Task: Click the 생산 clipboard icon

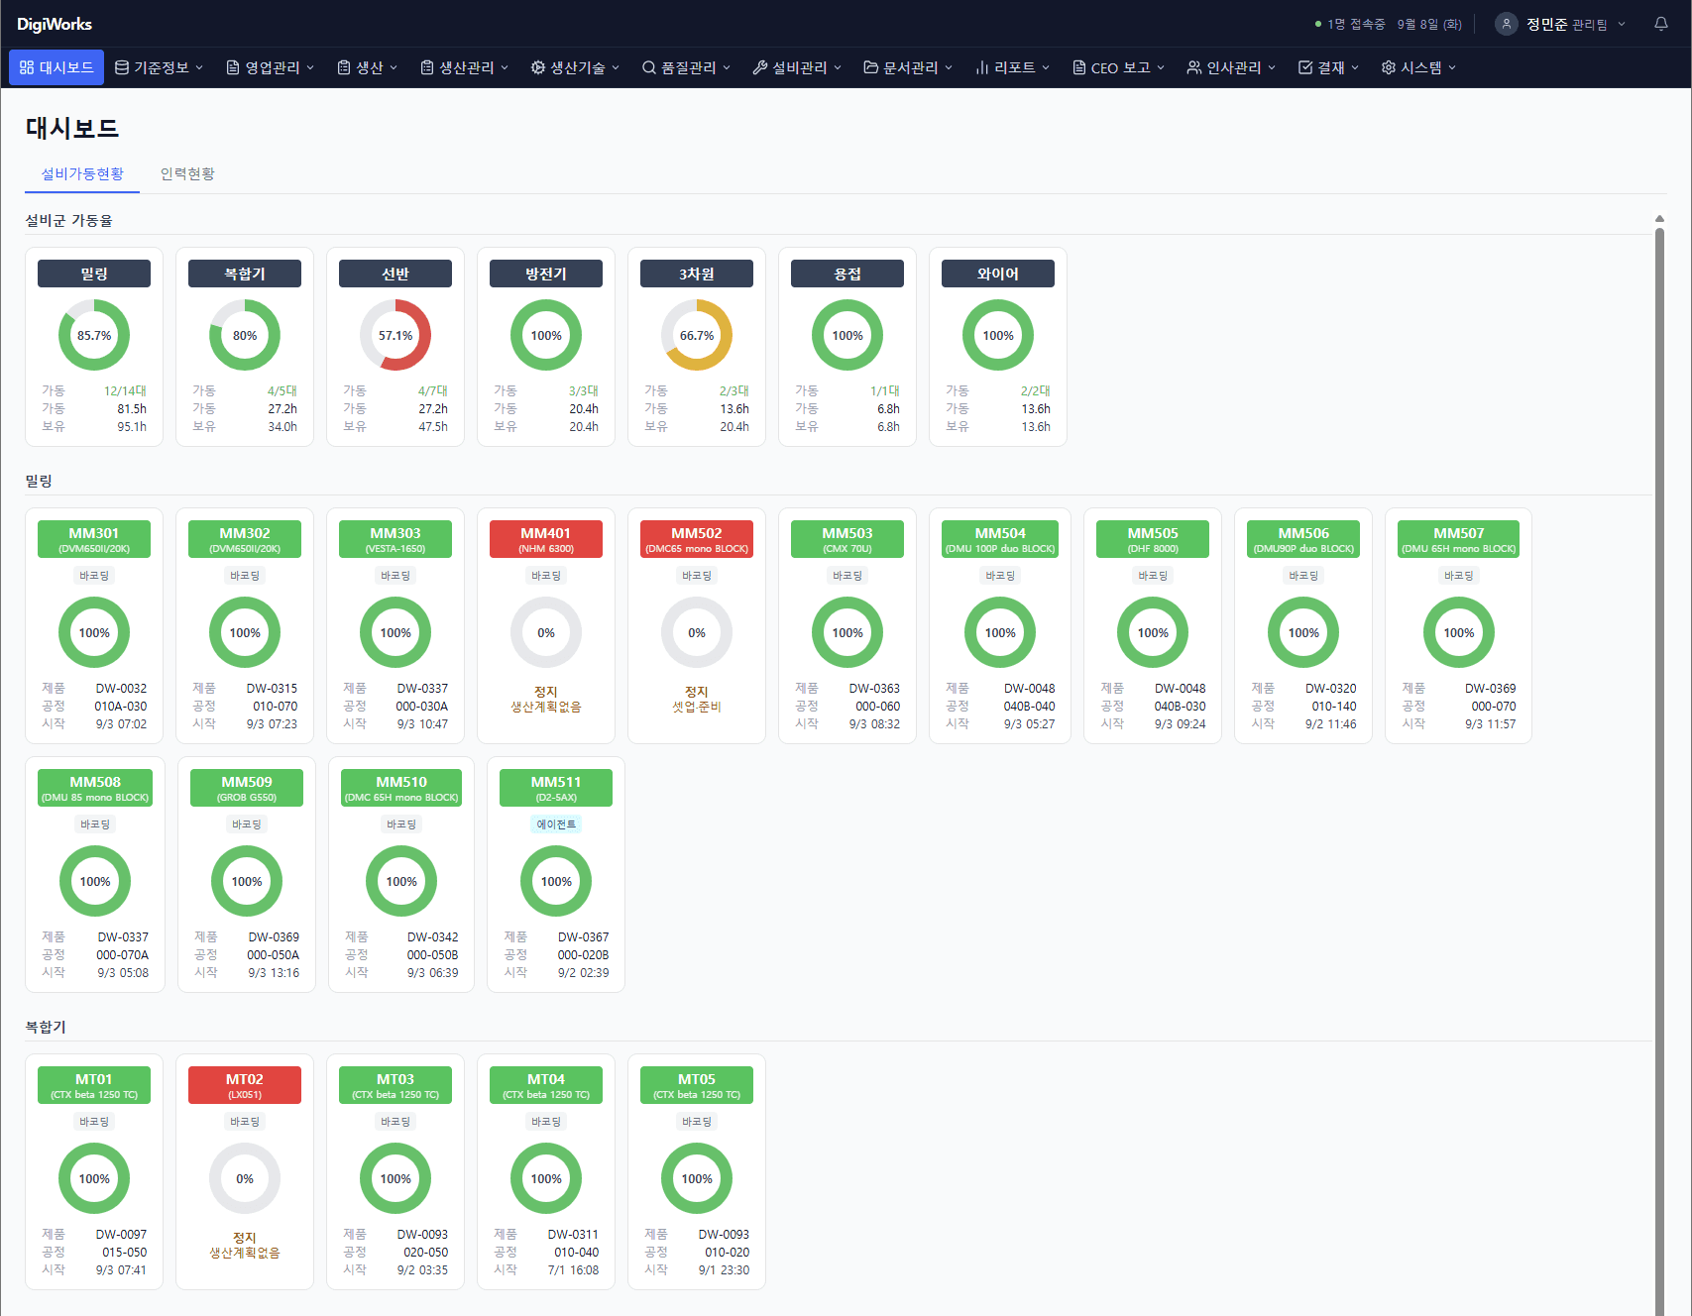Action: tap(344, 67)
